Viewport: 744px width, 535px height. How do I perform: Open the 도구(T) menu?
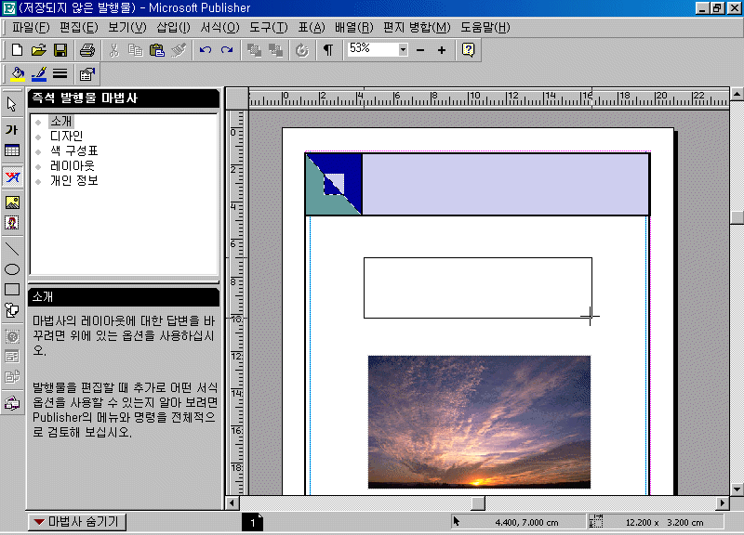(x=269, y=28)
